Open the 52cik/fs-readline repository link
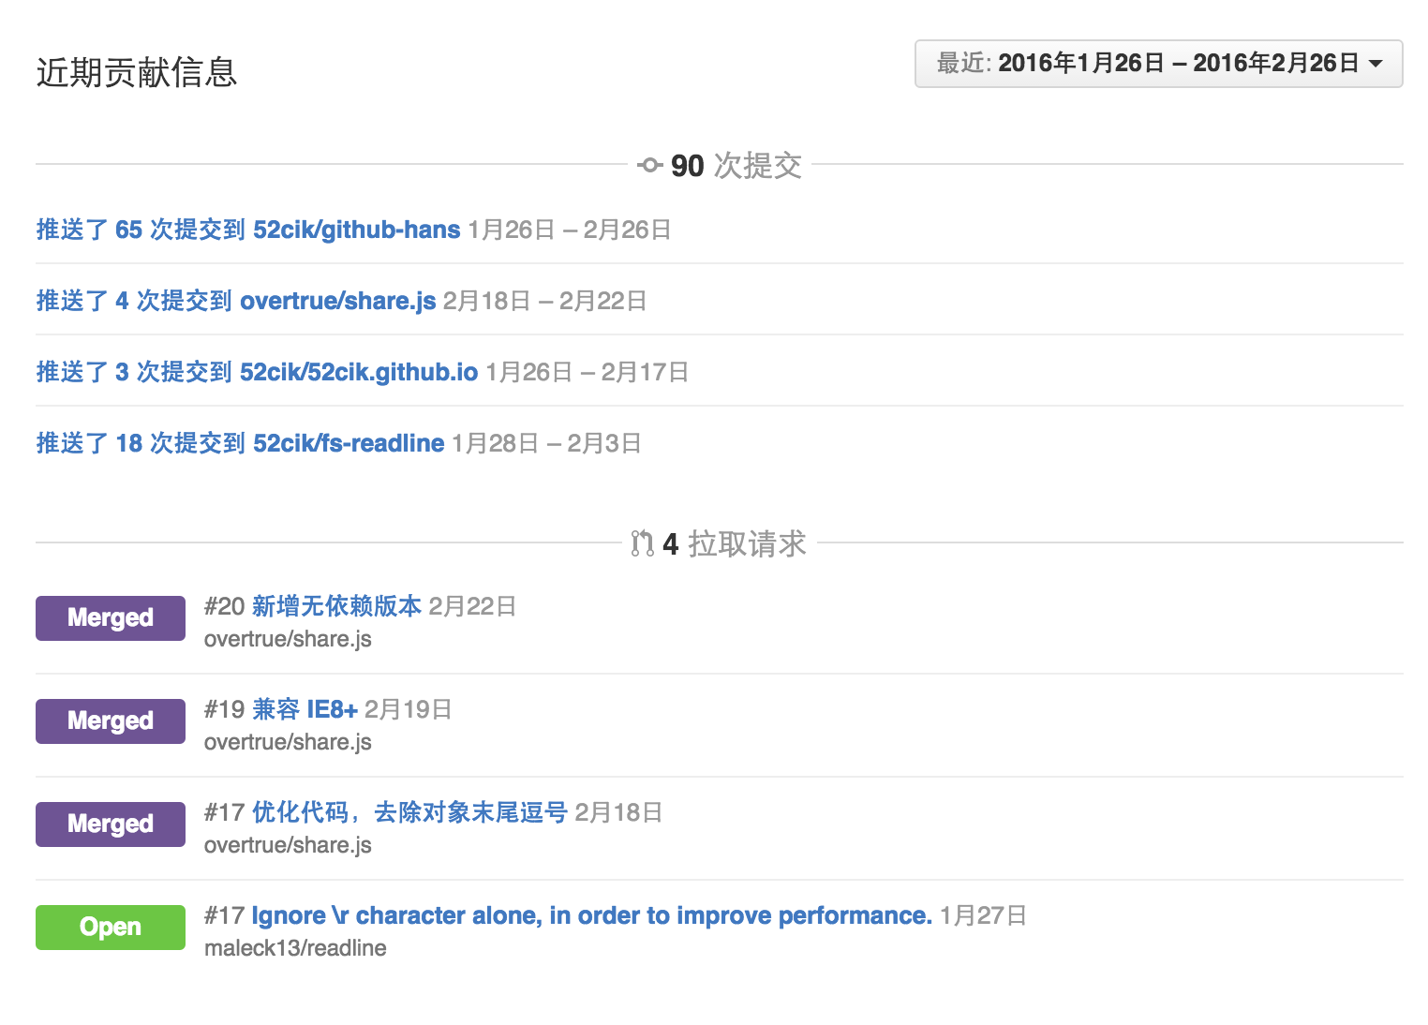1428x1025 pixels. pos(349,443)
